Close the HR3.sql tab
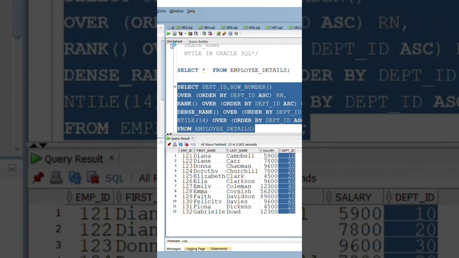The width and height of the screenshot is (459, 258). tap(195, 27)
